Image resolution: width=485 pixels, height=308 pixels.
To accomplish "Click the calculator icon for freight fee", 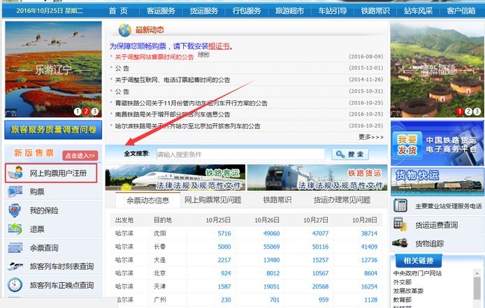I will click(x=400, y=224).
